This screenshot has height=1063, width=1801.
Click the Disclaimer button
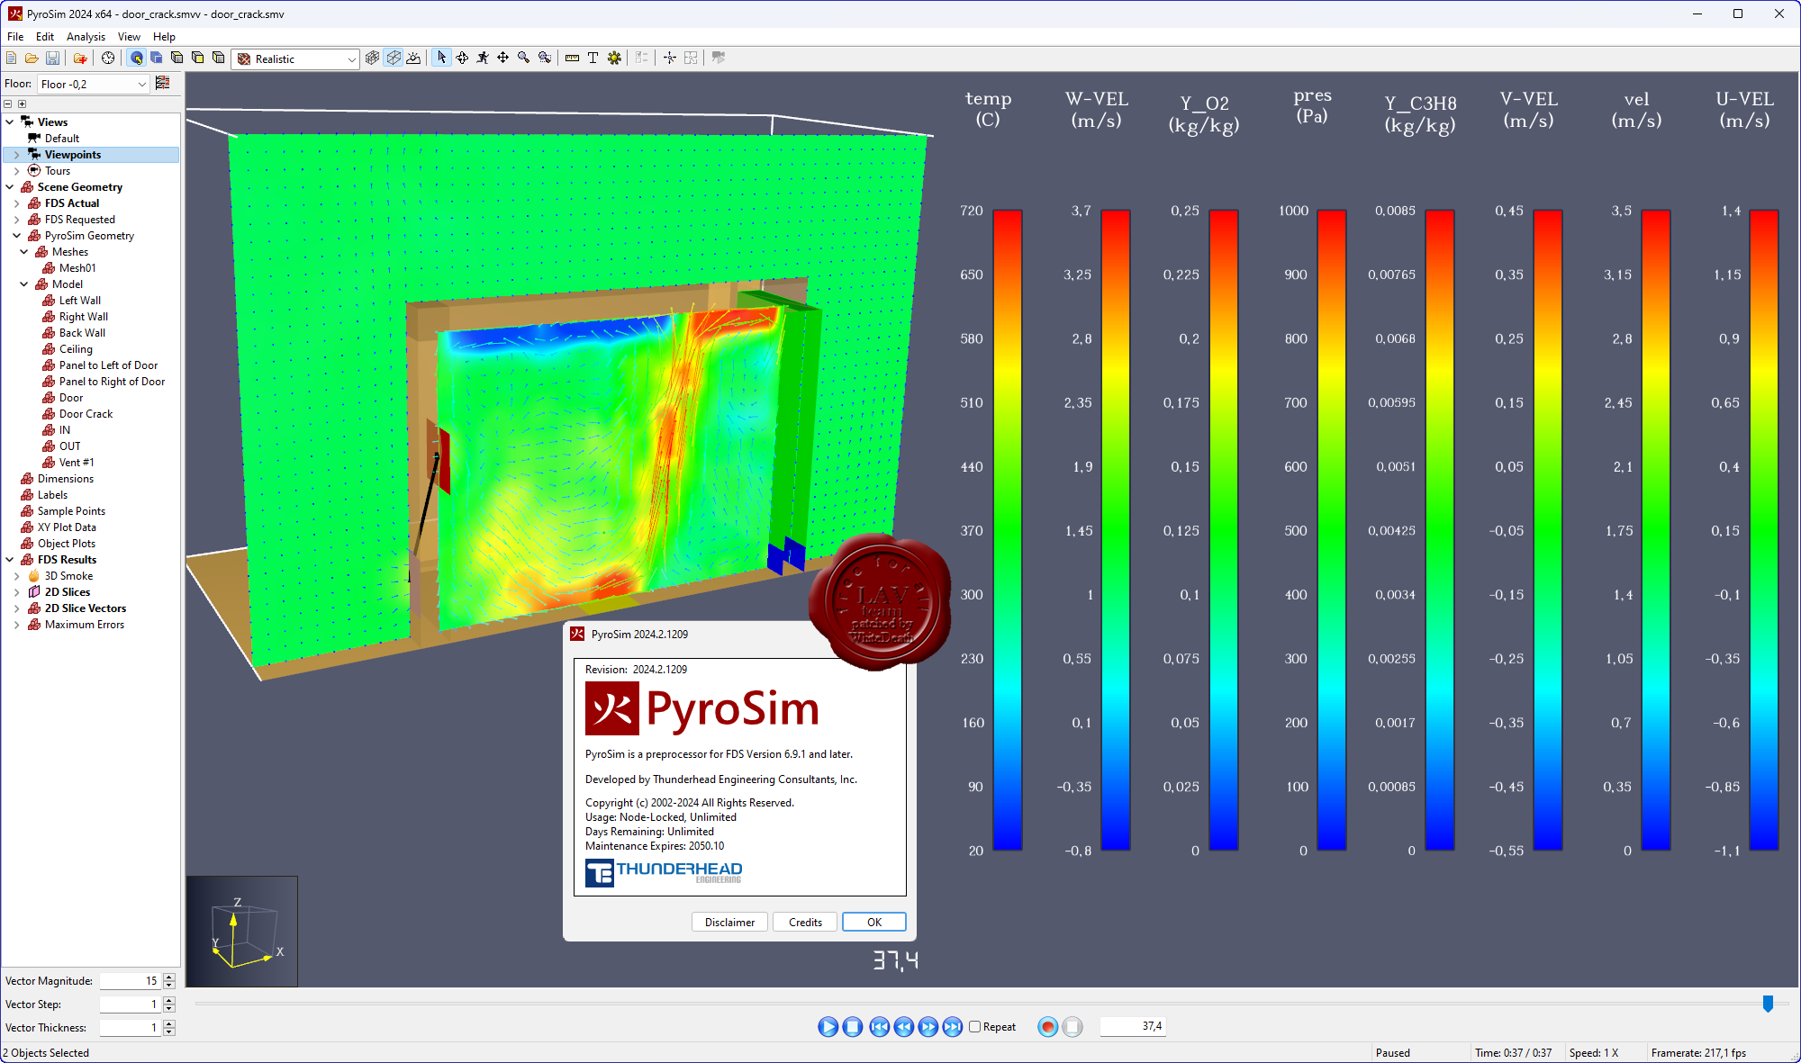pyautogui.click(x=729, y=922)
